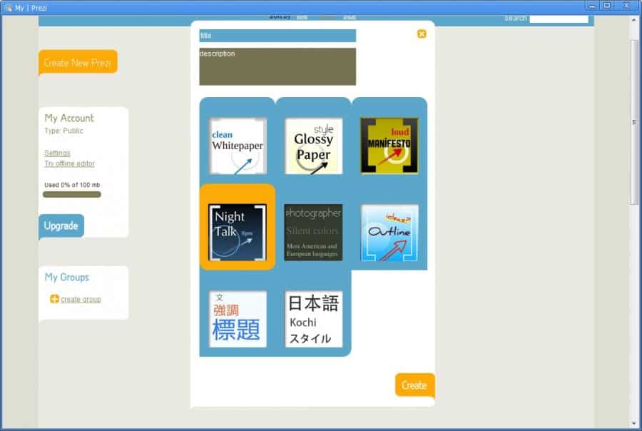The width and height of the screenshot is (642, 431).
Task: Click the My Prezi window icon
Action: [8, 8]
